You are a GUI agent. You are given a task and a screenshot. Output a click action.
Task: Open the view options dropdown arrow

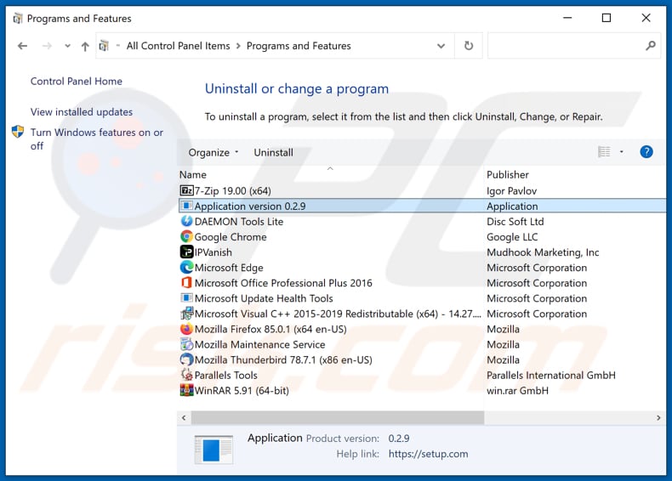(x=622, y=152)
